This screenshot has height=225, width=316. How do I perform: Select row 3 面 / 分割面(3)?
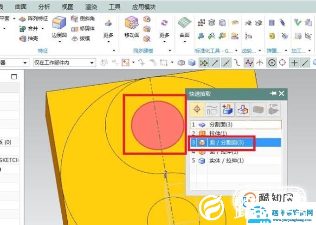(236, 143)
